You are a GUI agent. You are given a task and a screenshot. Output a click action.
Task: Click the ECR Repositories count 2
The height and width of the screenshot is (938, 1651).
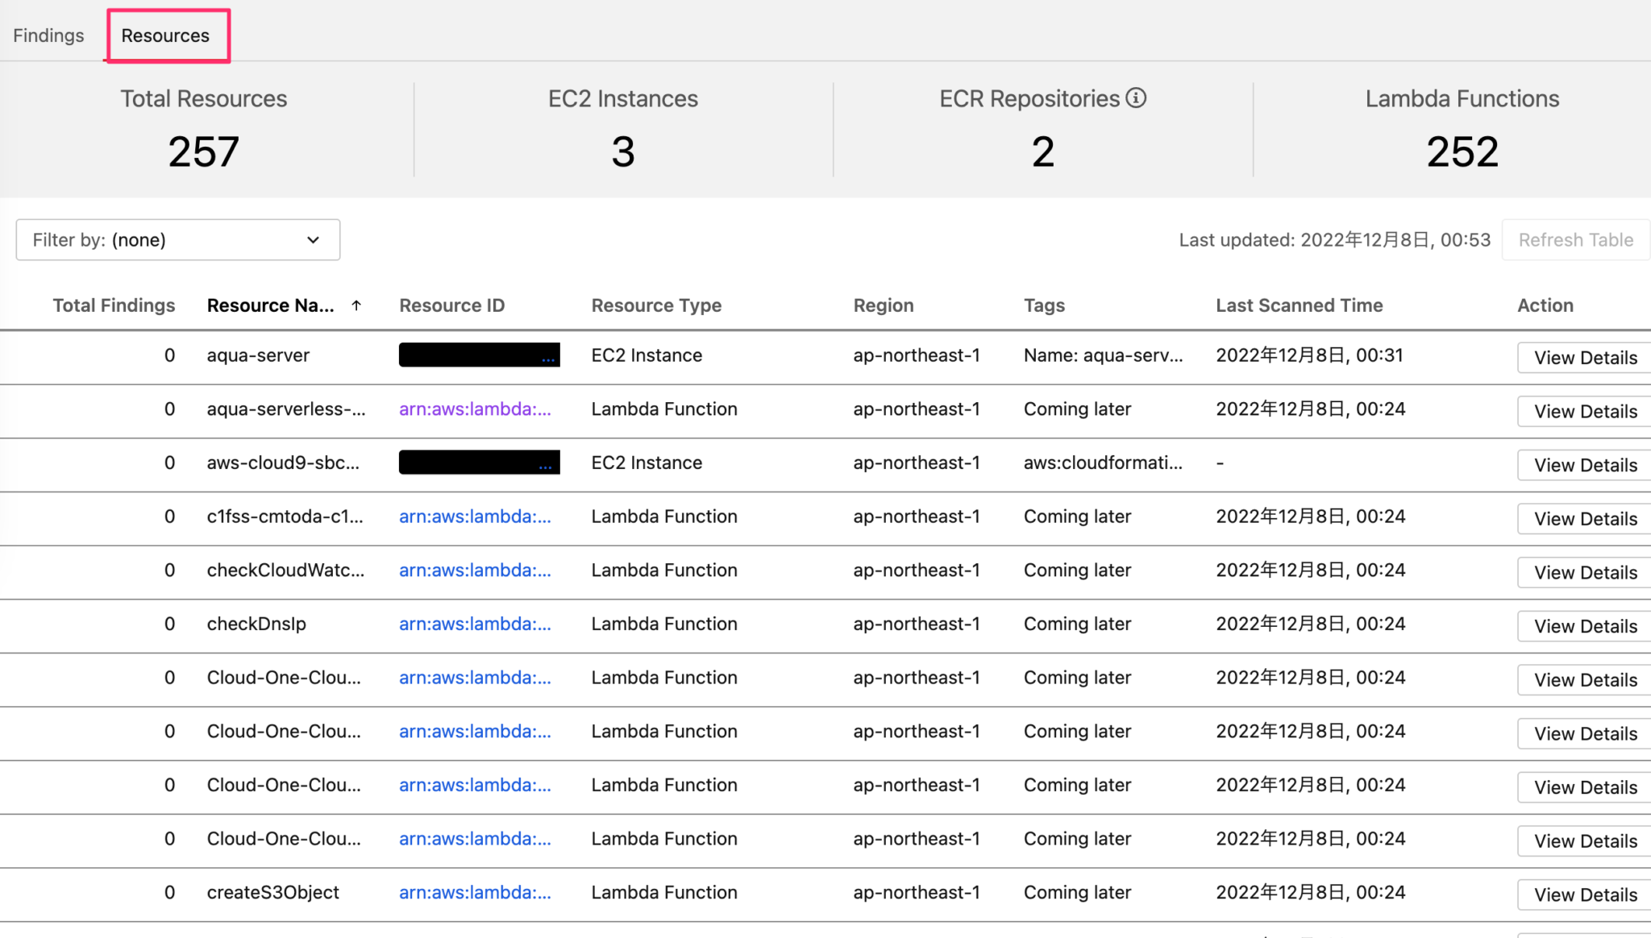click(1042, 151)
